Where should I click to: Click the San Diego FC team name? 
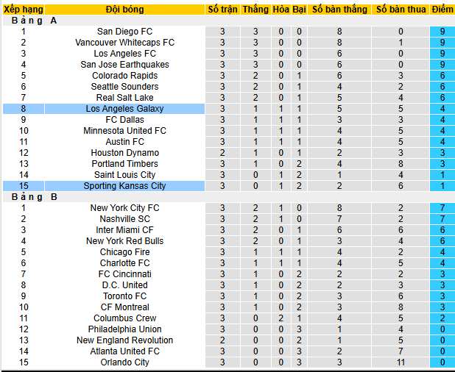point(124,32)
